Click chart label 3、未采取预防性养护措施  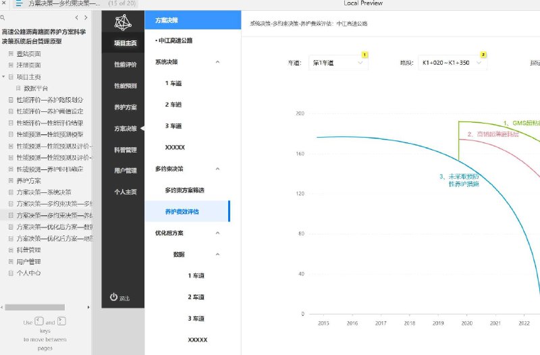[x=460, y=180]
